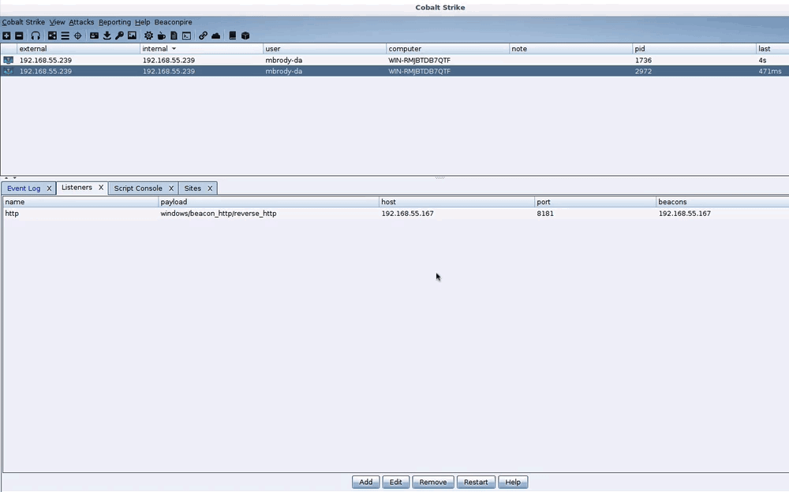The height and width of the screenshot is (492, 789).
Task: Sort sessions by the note column header
Action: click(570, 49)
